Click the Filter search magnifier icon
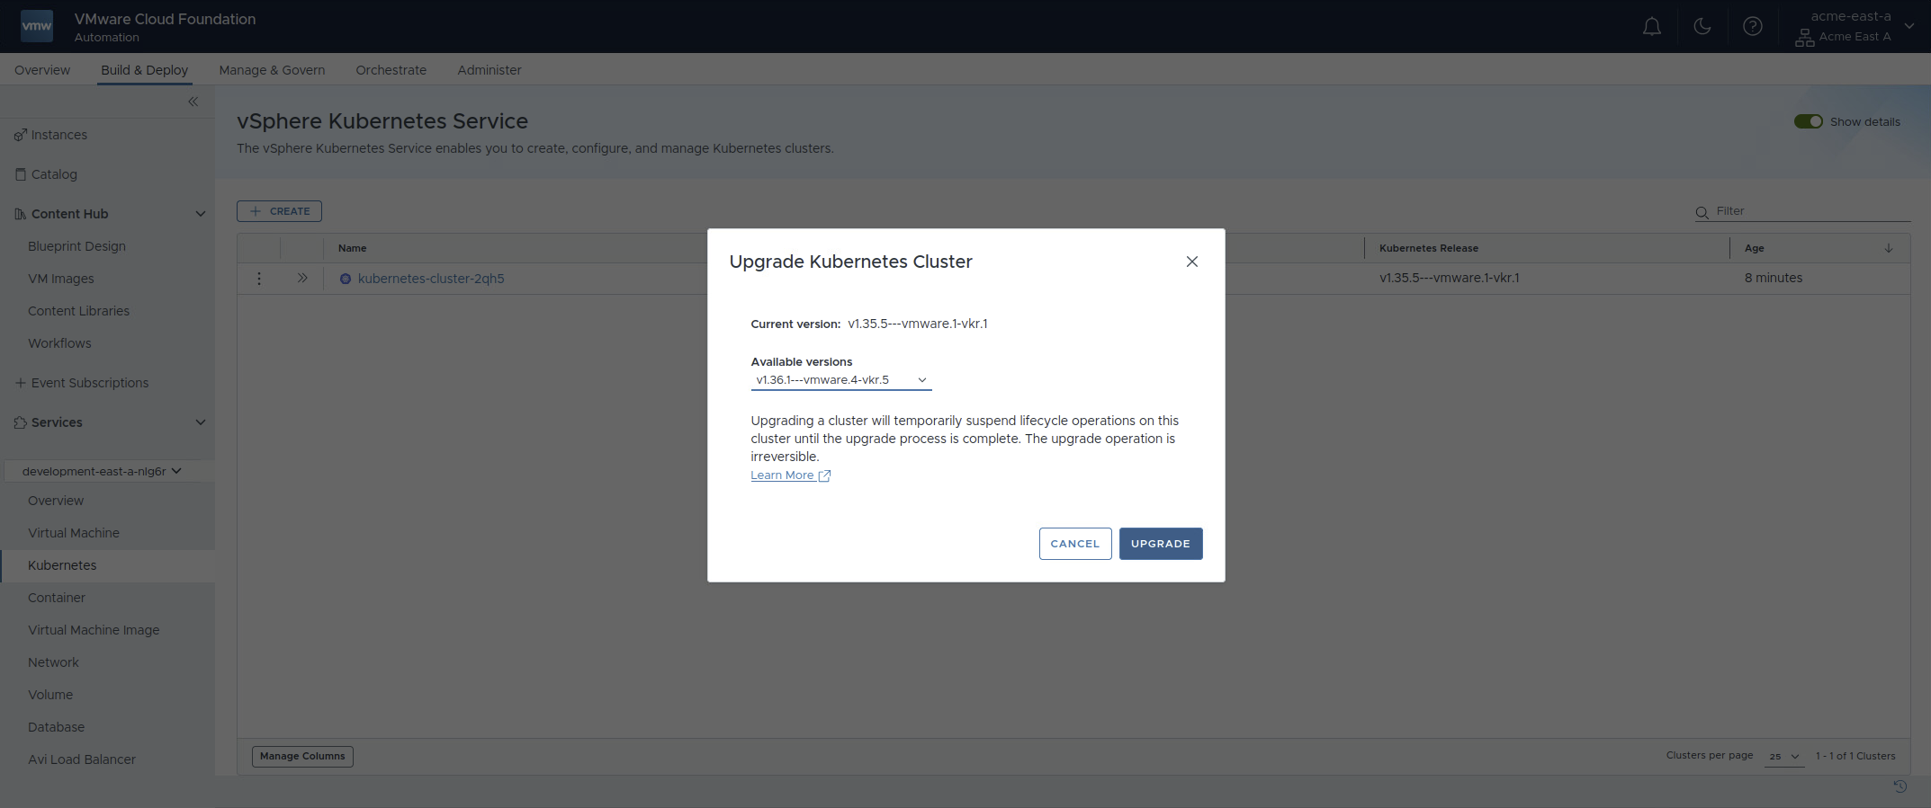This screenshot has height=808, width=1931. pos(1702,213)
